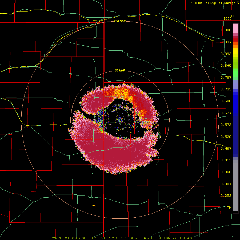Select the 0.893 legend value
240x240 pixels.
[226, 54]
